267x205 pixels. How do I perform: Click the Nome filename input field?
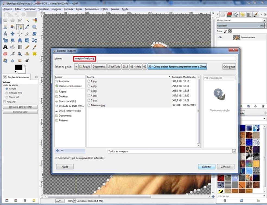pyautogui.click(x=155, y=58)
